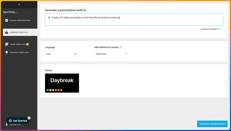The height and width of the screenshot is (131, 231).
Task: Click the upload icon for Import PPT
Action: click(6, 125)
